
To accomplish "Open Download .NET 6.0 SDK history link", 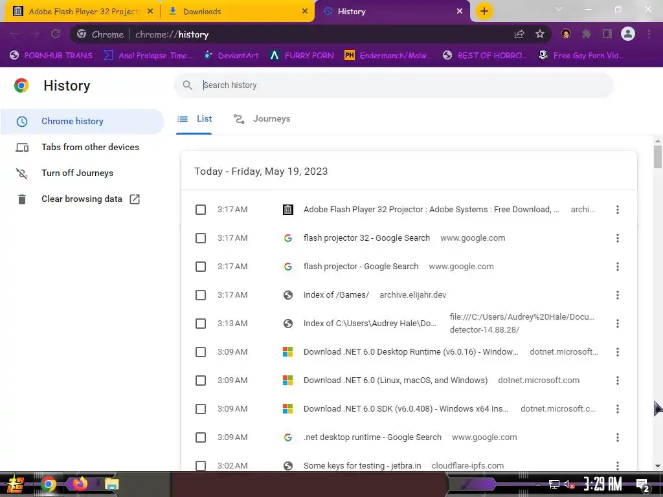I will point(405,409).
